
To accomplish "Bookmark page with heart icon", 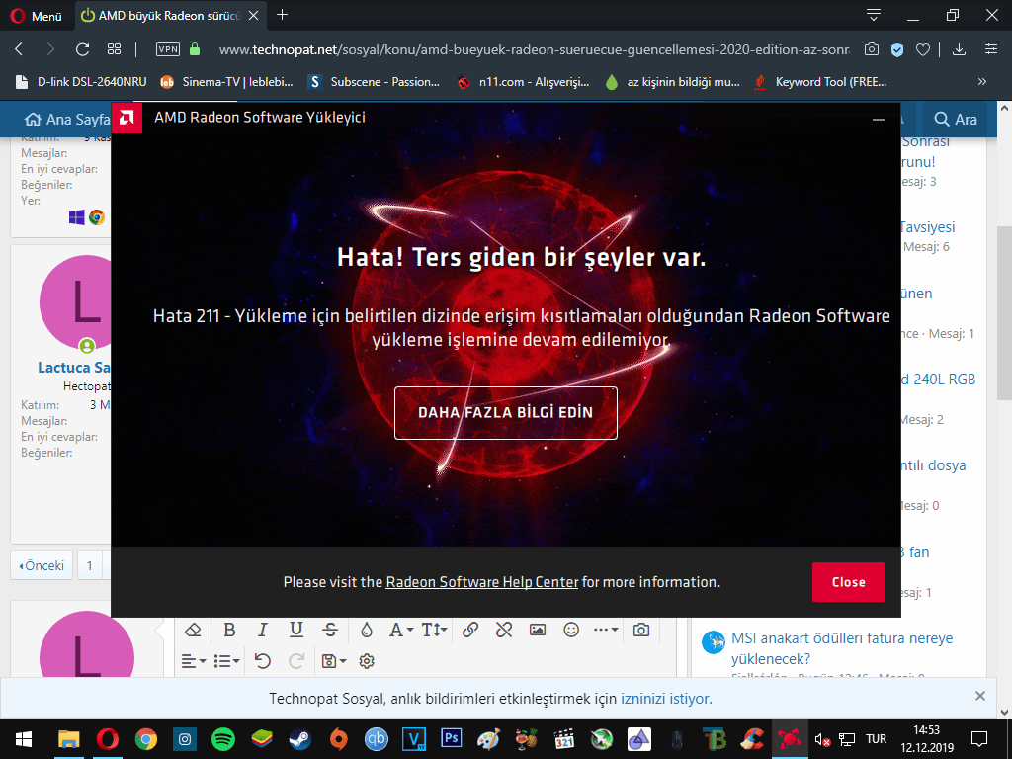I will tap(923, 49).
